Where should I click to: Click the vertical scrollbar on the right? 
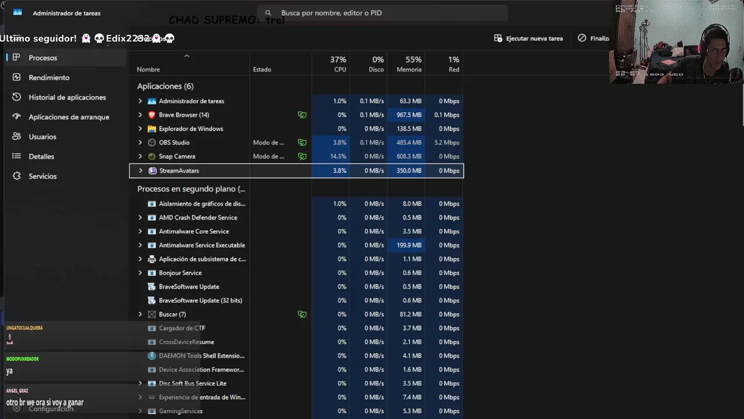click(742, 105)
